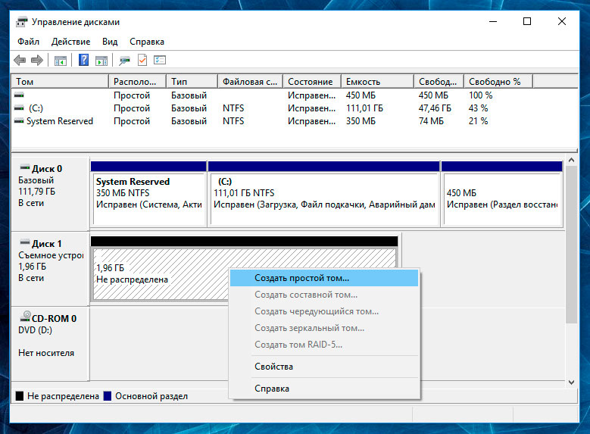Click disabled Создать зеркальный том... entry
Image resolution: width=590 pixels, height=434 pixels.
coord(324,328)
